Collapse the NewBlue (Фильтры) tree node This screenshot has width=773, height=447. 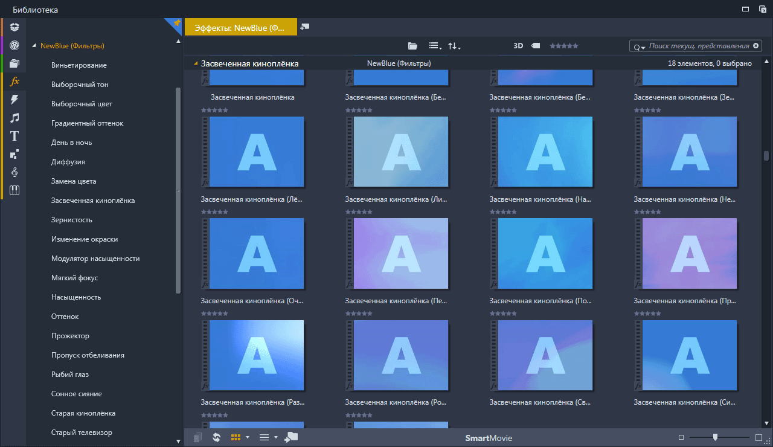pos(34,46)
